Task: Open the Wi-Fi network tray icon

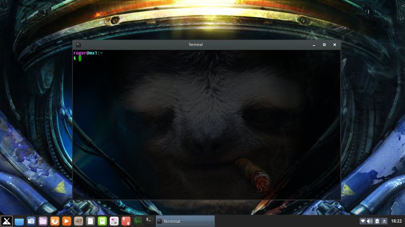Action: (363, 221)
